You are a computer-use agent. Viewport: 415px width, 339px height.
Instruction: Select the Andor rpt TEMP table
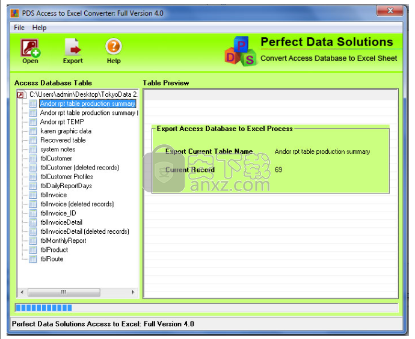(x=62, y=121)
